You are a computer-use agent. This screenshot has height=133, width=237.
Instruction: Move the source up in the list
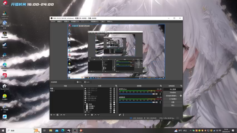pyautogui.click(x=95, y=115)
